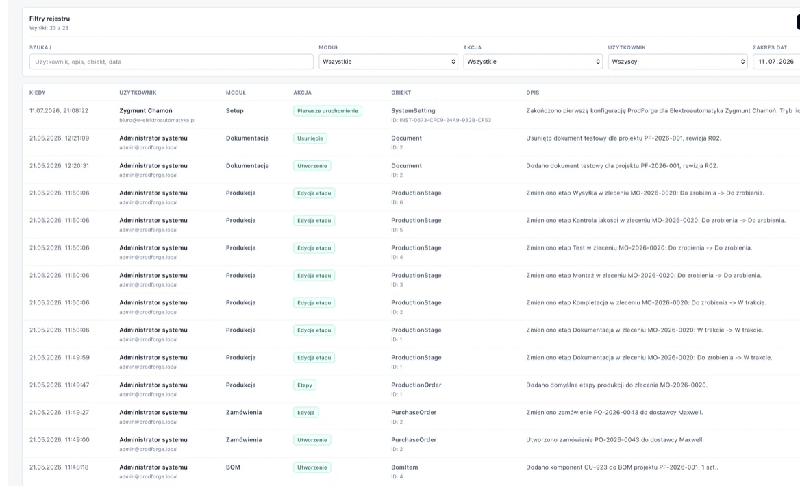800x486 pixels.
Task: Click the Użytkownik column header
Action: [138, 93]
